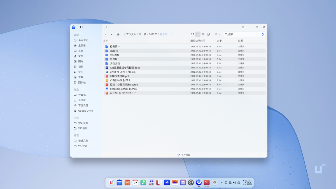336x189 pixels.
Task: Open the Music app in dock
Action: coord(143,183)
